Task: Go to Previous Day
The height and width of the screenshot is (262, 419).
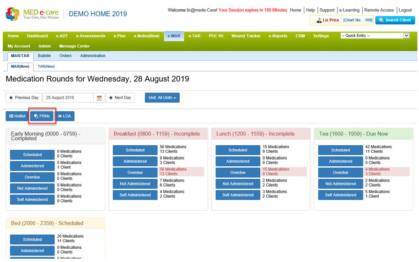Action: click(x=24, y=98)
